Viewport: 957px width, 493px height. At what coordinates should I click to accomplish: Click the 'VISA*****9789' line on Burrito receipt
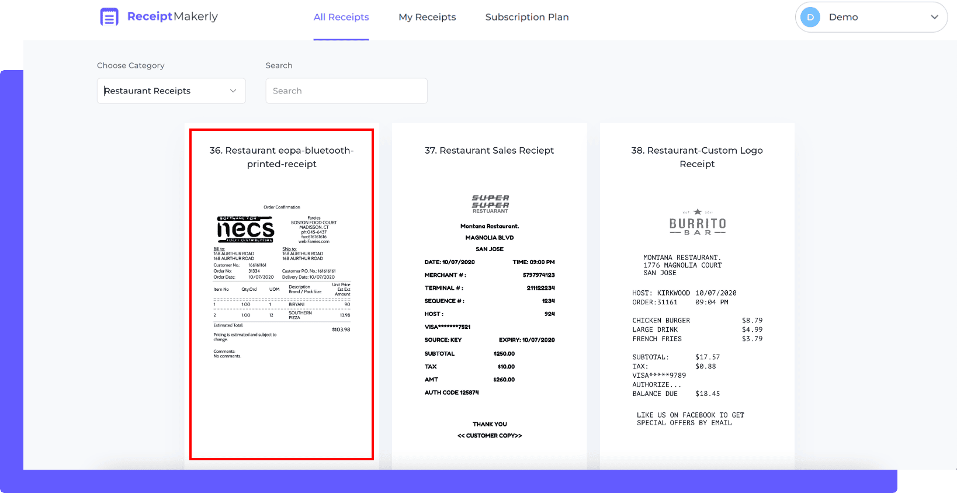[659, 376]
